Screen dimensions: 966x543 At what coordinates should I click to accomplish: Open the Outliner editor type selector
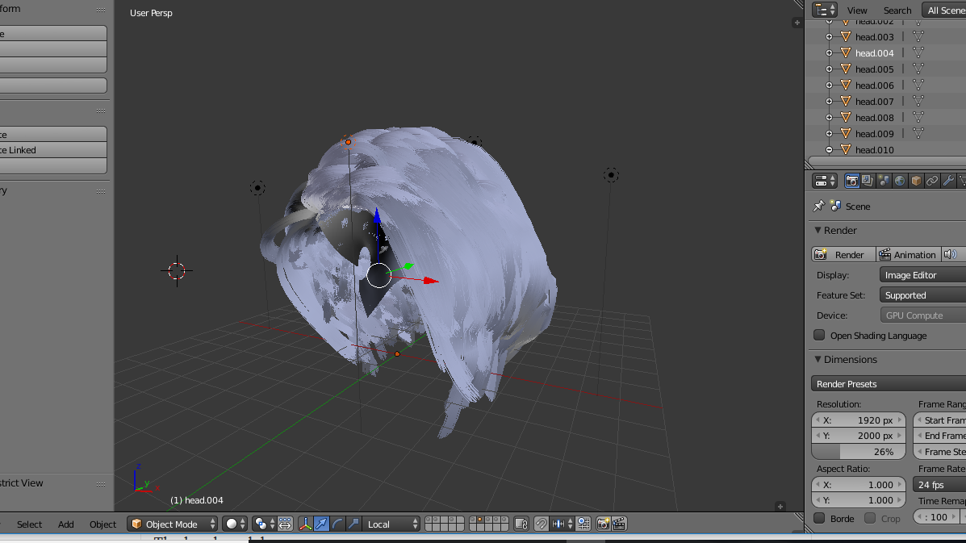(824, 10)
